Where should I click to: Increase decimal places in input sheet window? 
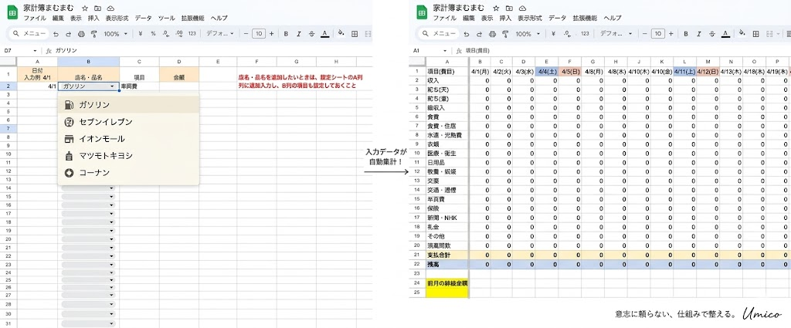click(x=178, y=34)
